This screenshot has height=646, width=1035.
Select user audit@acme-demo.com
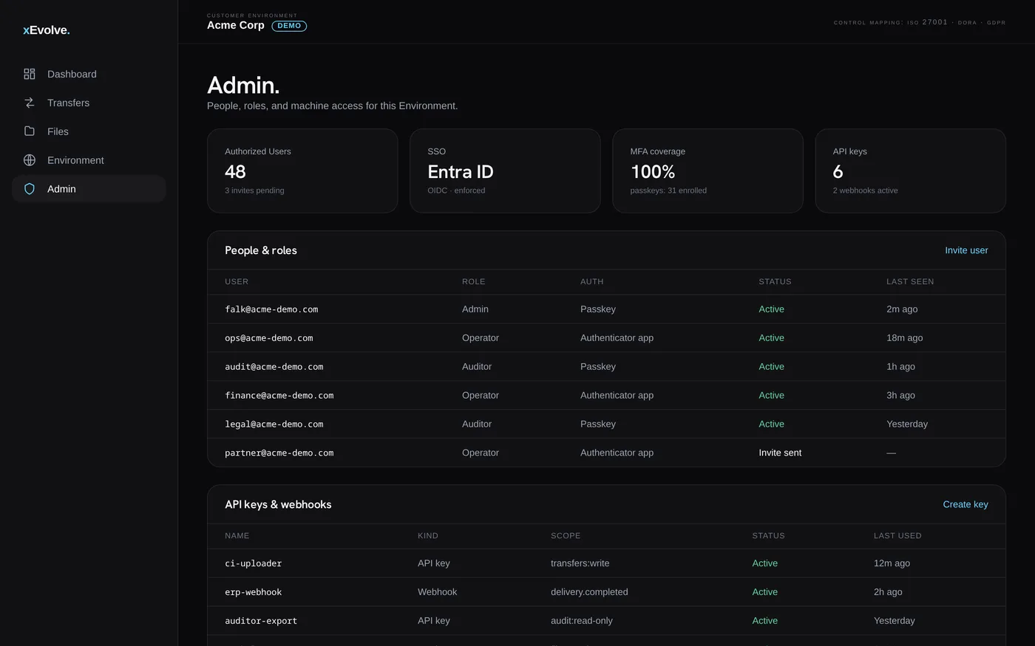pos(274,367)
